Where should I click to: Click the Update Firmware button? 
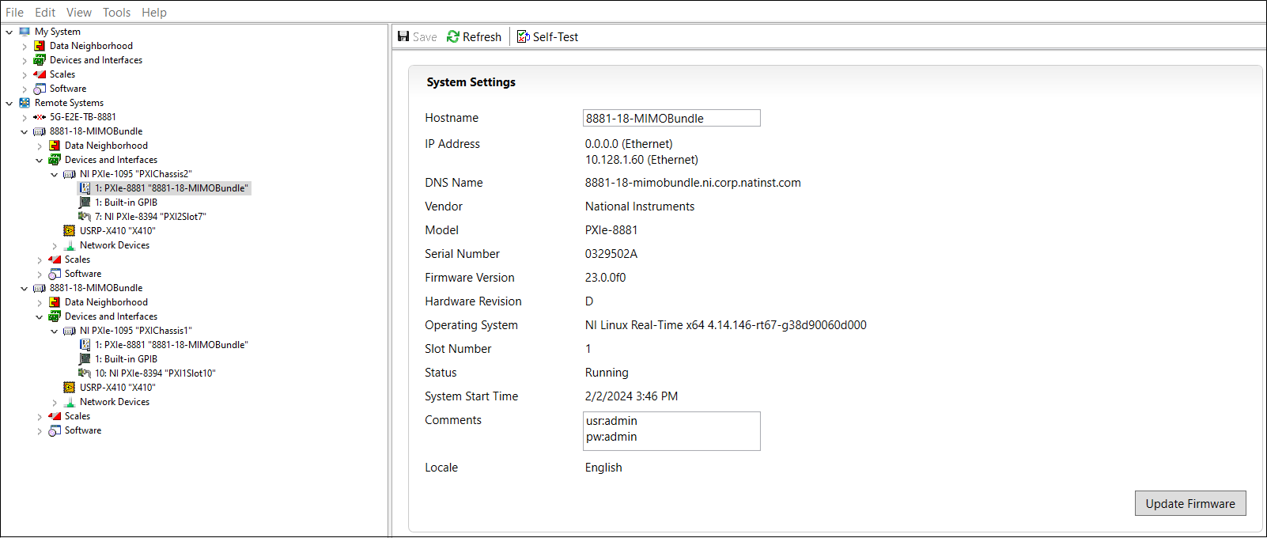pos(1190,503)
